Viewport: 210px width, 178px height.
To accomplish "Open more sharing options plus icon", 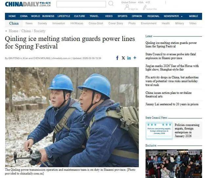I will (x=135, y=58).
